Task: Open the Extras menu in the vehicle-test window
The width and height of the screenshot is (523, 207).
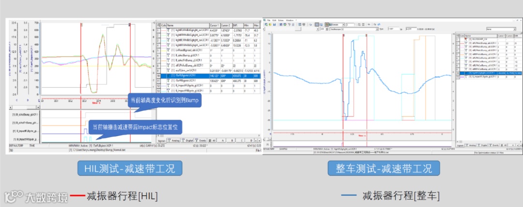Action: pyautogui.click(x=281, y=20)
